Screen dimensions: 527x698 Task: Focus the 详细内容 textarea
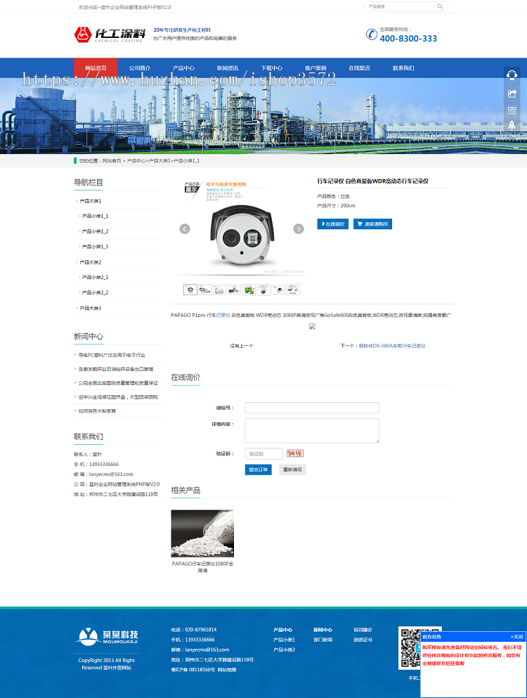312,430
